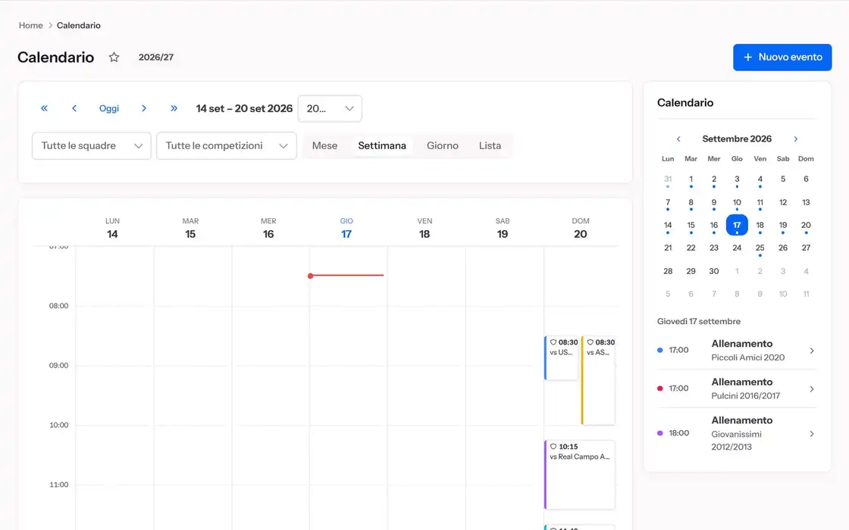Click GIO 17 column header
Image resolution: width=849 pixels, height=530 pixels.
pyautogui.click(x=346, y=228)
